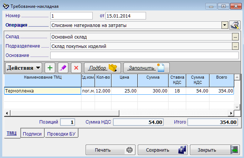Click the Печать button

point(110,150)
